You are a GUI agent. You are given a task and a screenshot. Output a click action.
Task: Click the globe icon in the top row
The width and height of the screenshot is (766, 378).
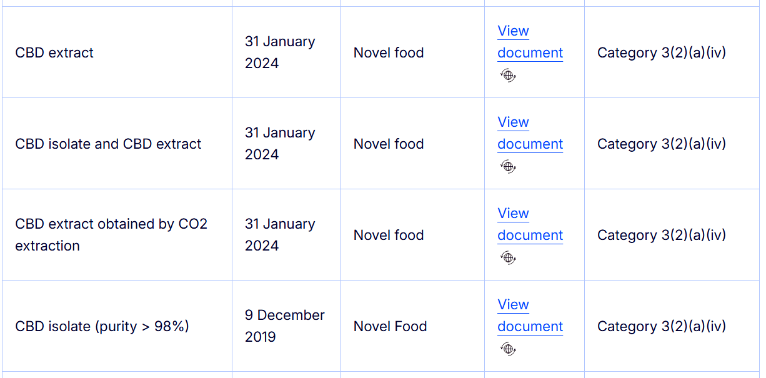pyautogui.click(x=508, y=75)
